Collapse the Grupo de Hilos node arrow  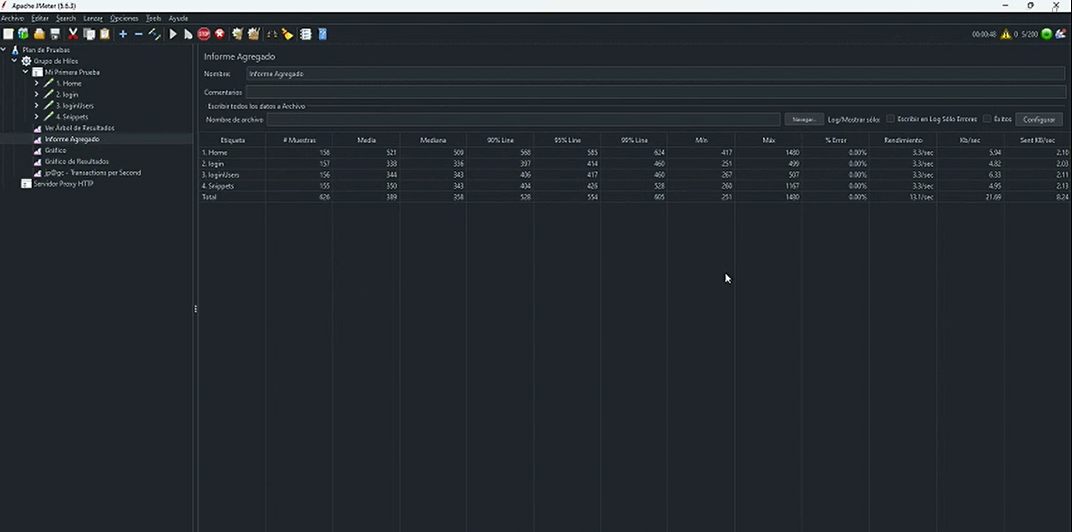15,61
